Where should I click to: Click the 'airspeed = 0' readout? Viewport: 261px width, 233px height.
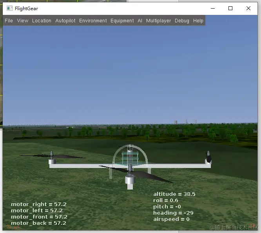[x=171, y=219]
